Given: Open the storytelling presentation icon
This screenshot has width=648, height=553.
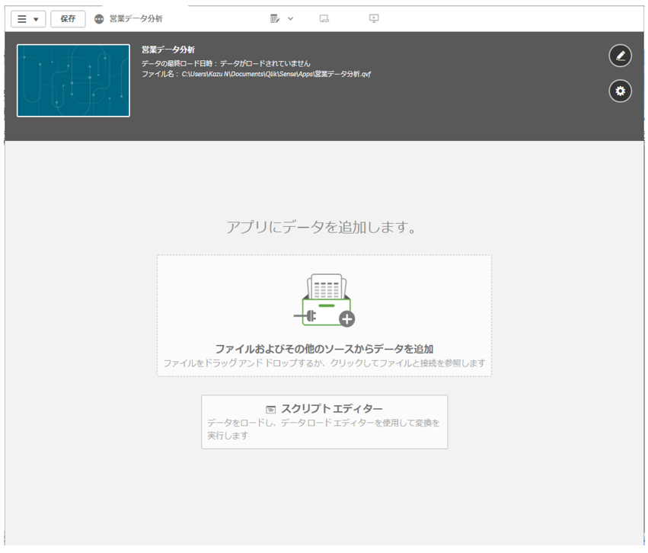Looking at the screenshot, I should (x=374, y=19).
